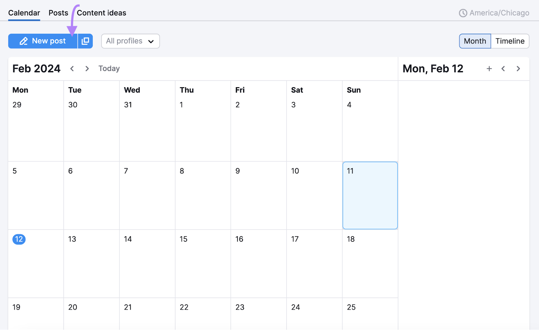Viewport: 539px width, 330px height.
Task: Navigate to previous day in Feb 12 panel
Action: pos(503,68)
